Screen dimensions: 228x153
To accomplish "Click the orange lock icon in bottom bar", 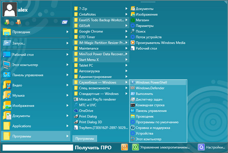I will click(x=124, y=147).
